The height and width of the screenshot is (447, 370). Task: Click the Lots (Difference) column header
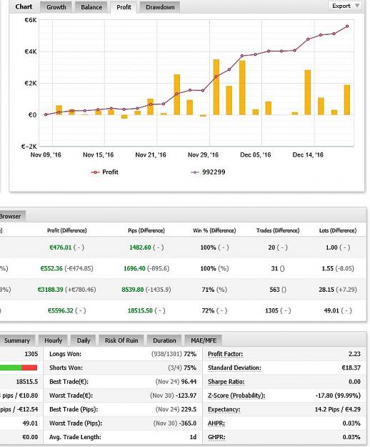(x=338, y=230)
